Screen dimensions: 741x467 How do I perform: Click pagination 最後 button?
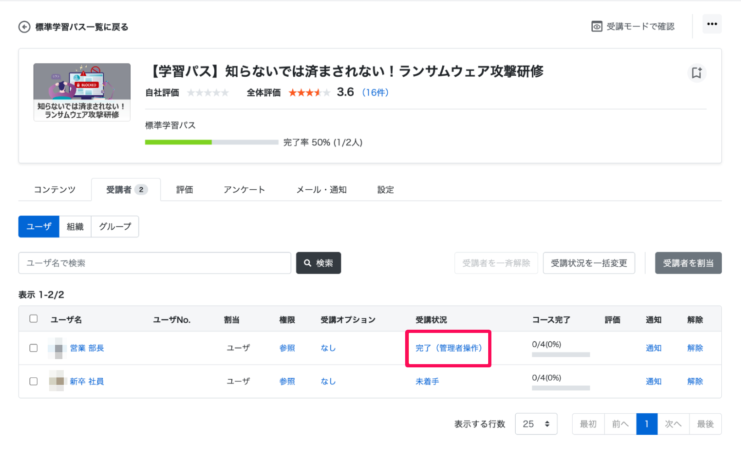pyautogui.click(x=705, y=424)
